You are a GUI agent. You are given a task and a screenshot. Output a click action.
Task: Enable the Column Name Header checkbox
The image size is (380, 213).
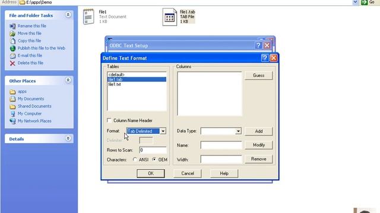coord(109,120)
